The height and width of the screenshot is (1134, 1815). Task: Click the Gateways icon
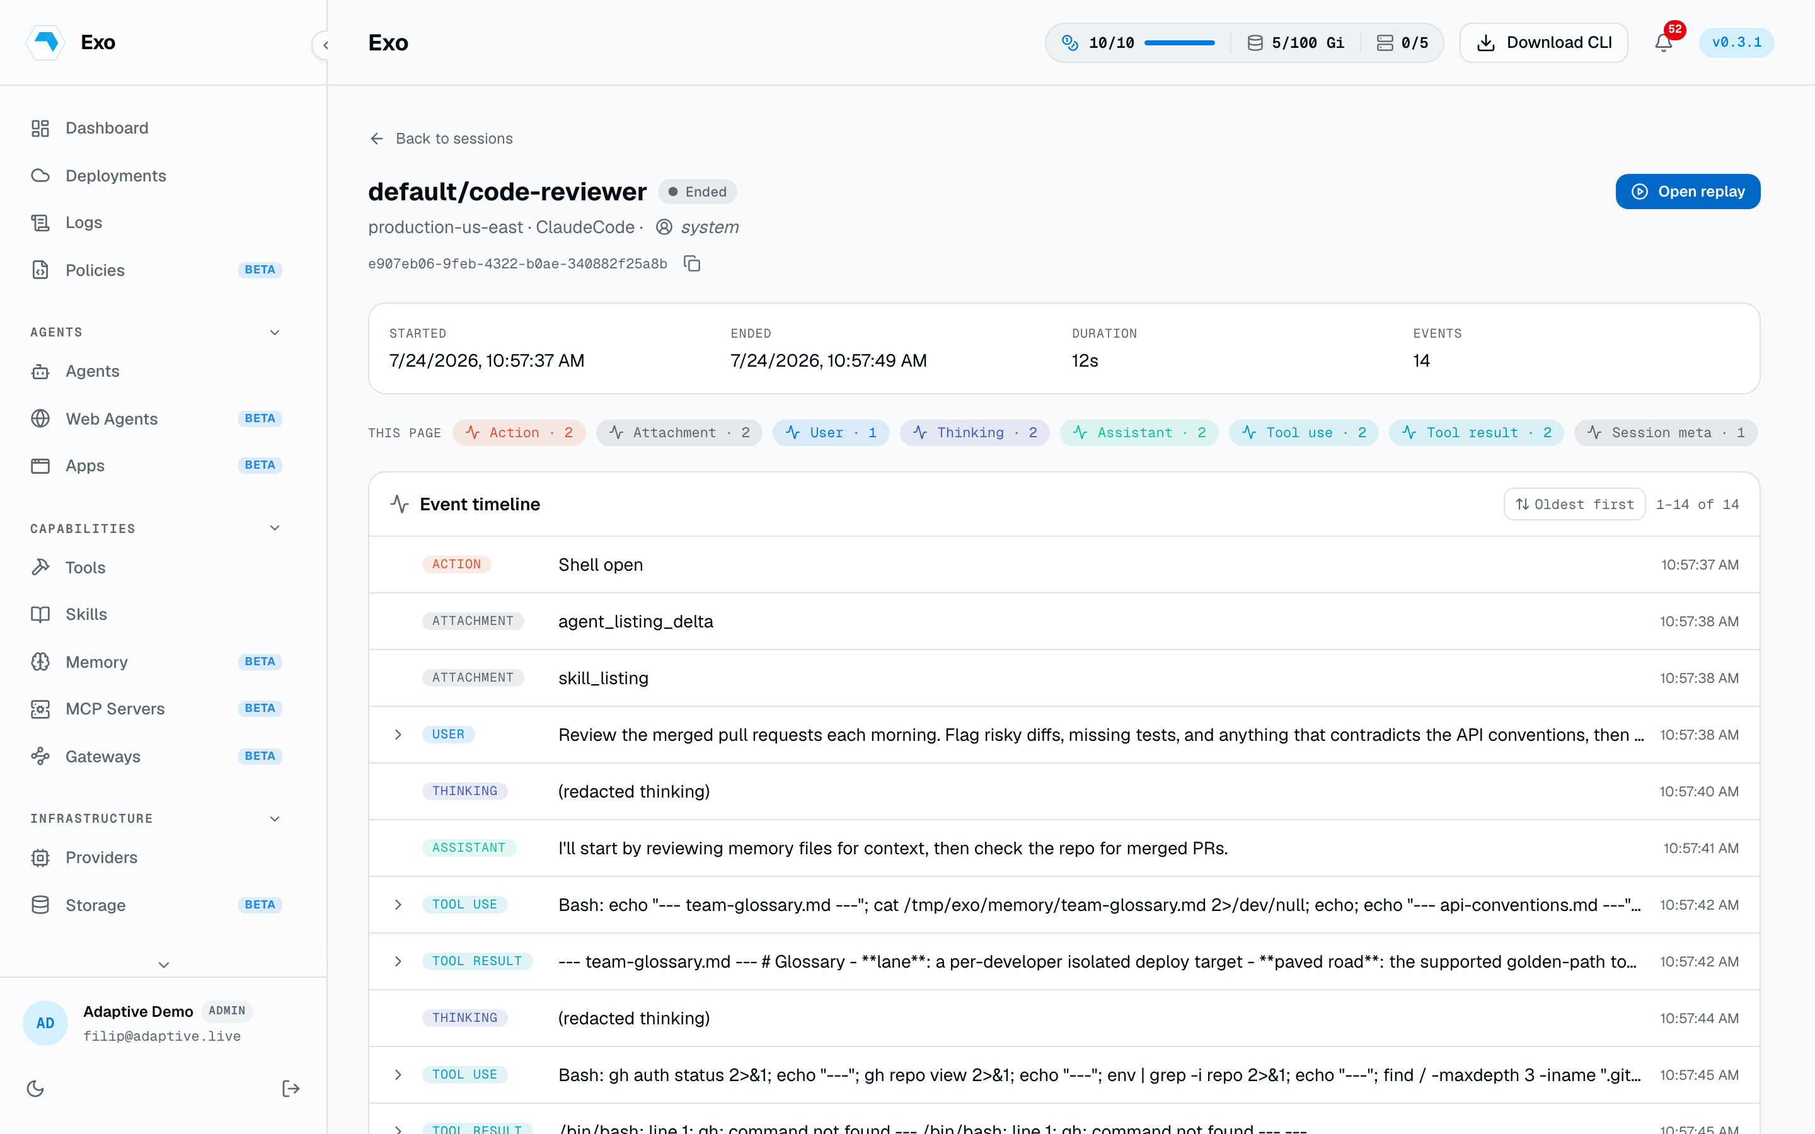(x=40, y=756)
